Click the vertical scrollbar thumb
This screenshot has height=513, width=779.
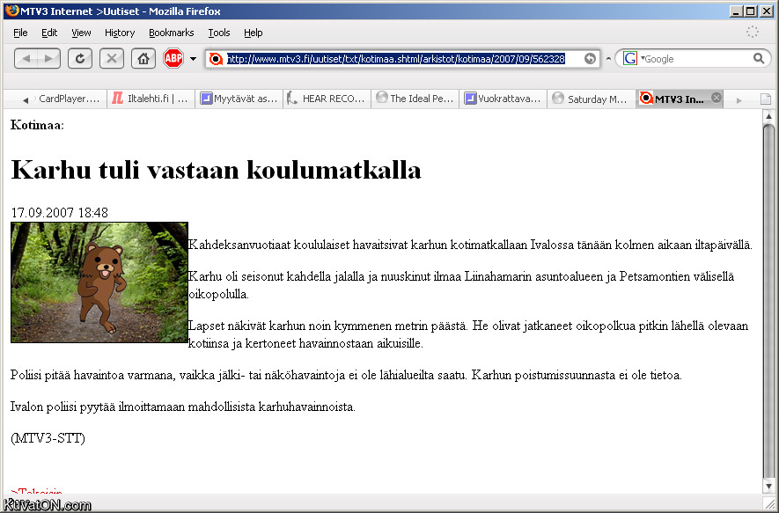point(768,300)
